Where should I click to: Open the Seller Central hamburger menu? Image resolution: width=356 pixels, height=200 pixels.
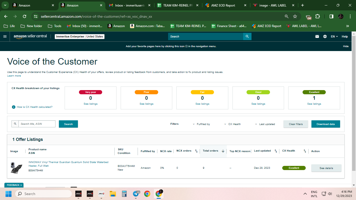coord(5,36)
